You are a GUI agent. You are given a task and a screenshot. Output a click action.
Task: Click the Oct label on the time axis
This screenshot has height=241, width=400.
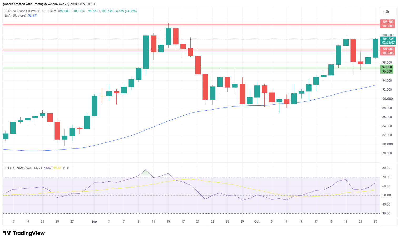click(x=257, y=222)
